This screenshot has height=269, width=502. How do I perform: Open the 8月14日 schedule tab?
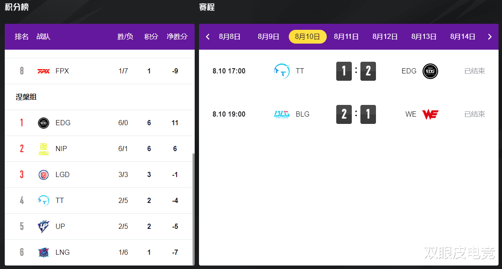tap(463, 37)
